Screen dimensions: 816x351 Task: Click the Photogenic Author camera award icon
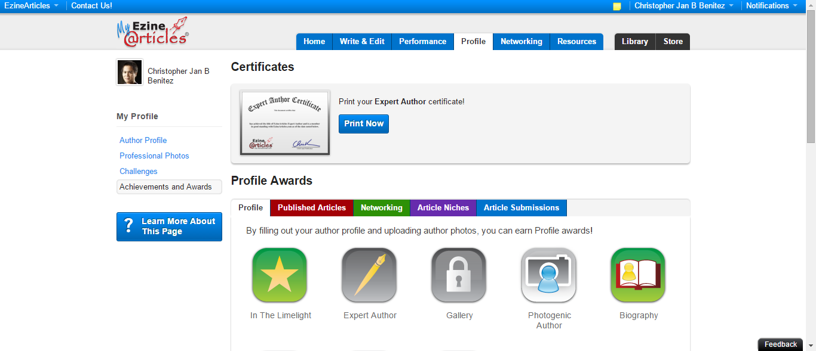coord(549,275)
